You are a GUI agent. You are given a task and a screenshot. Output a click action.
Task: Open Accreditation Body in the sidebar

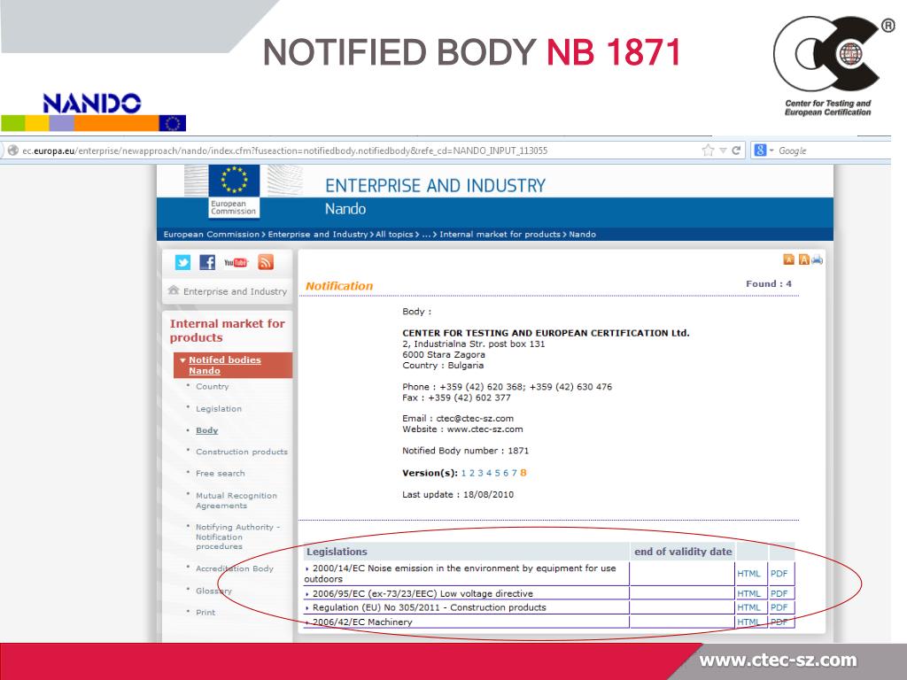(x=234, y=568)
